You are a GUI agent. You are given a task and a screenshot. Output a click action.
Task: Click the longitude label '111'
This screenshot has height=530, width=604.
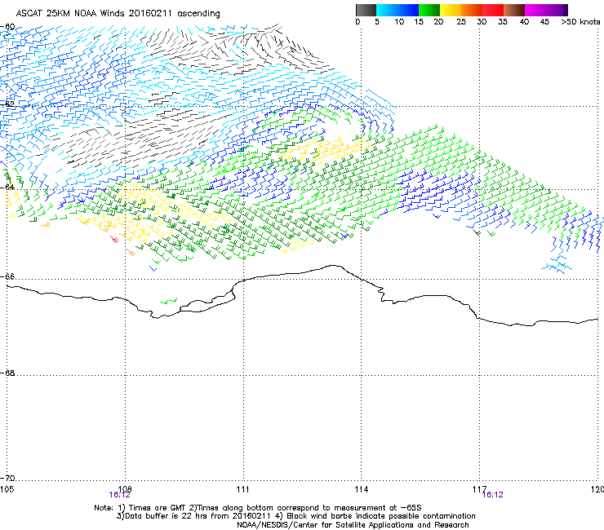tap(242, 489)
